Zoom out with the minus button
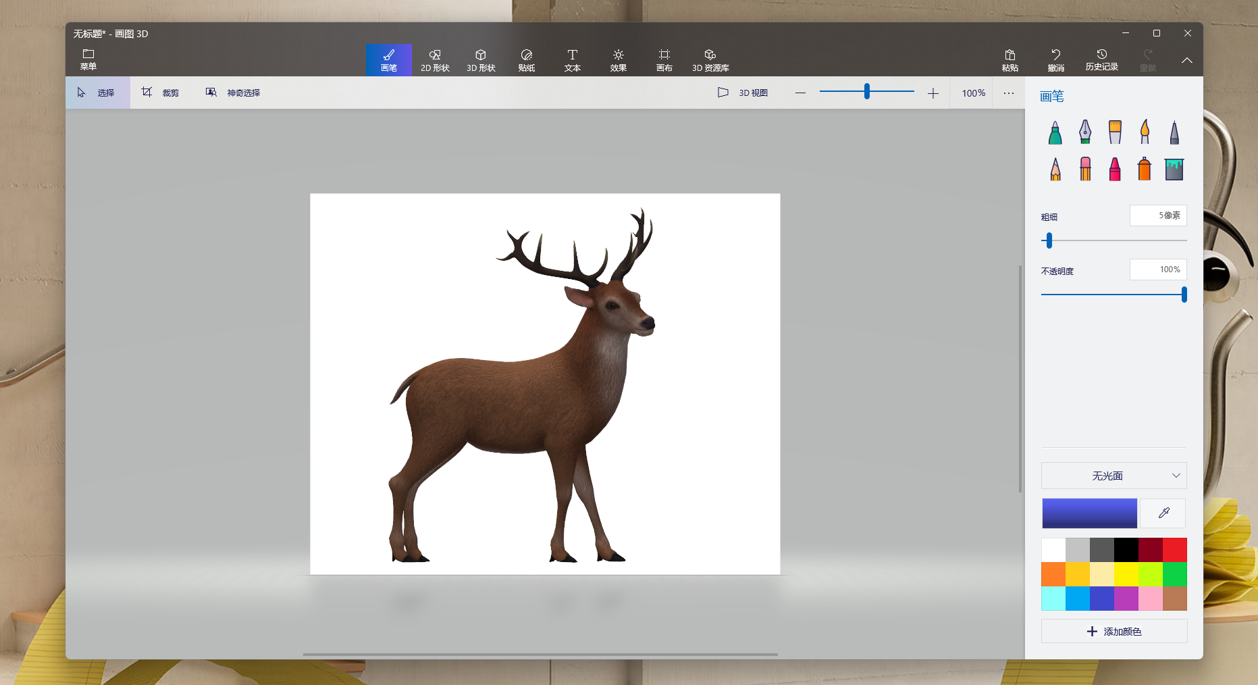This screenshot has height=685, width=1258. click(800, 93)
